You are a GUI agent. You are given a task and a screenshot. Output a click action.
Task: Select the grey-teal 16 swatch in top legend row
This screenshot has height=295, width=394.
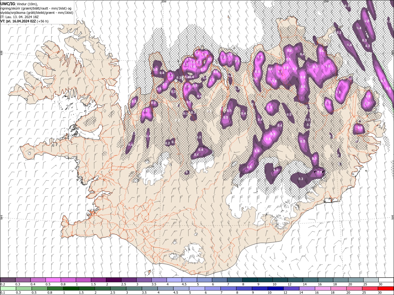tap(326, 280)
